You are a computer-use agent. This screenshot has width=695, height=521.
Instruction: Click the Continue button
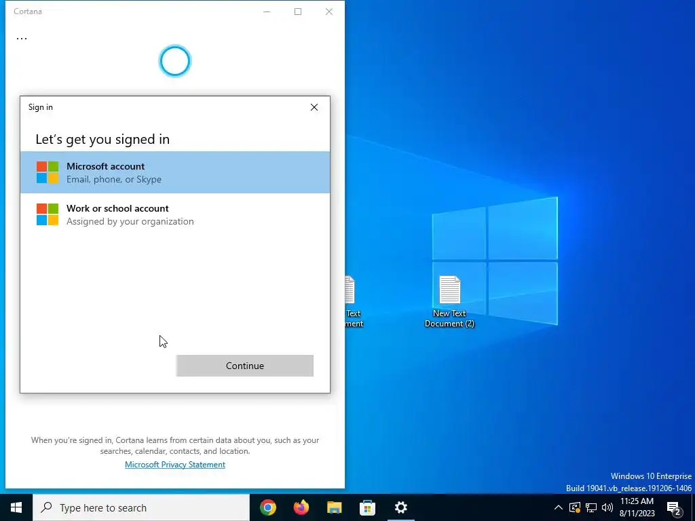244,366
